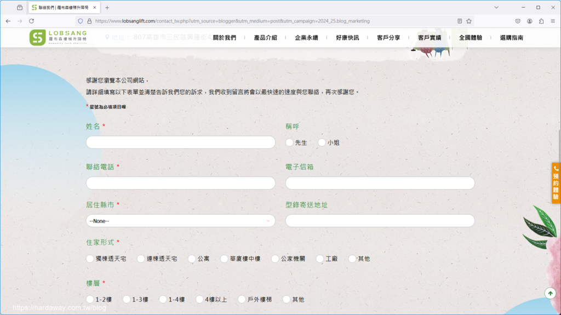Select 4樓以上 floor option
This screenshot has height=315, width=561.
pos(199,299)
